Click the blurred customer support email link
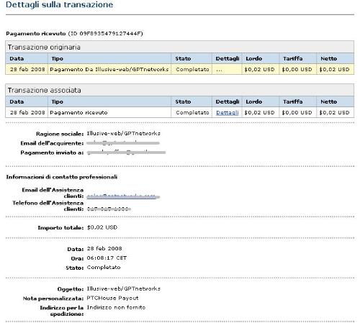The width and height of the screenshot is (360, 323). pos(123,196)
